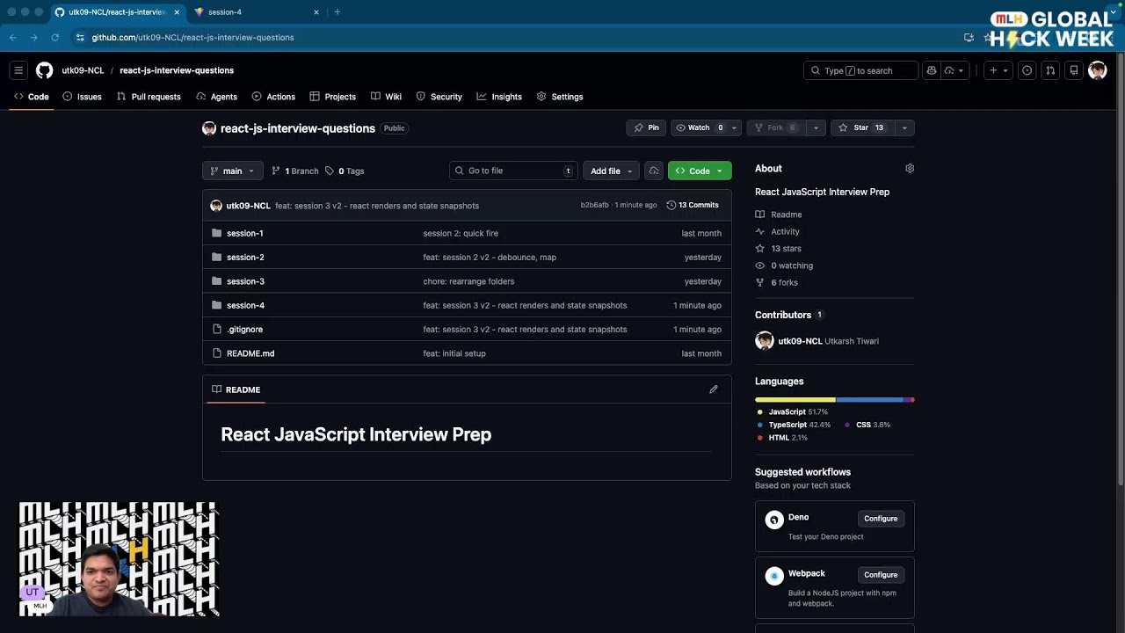Click the session-1 folder icon
This screenshot has height=633, width=1125.
217,233
